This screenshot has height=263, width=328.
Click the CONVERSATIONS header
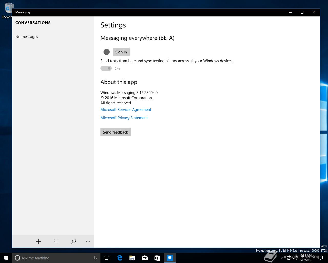(x=33, y=23)
